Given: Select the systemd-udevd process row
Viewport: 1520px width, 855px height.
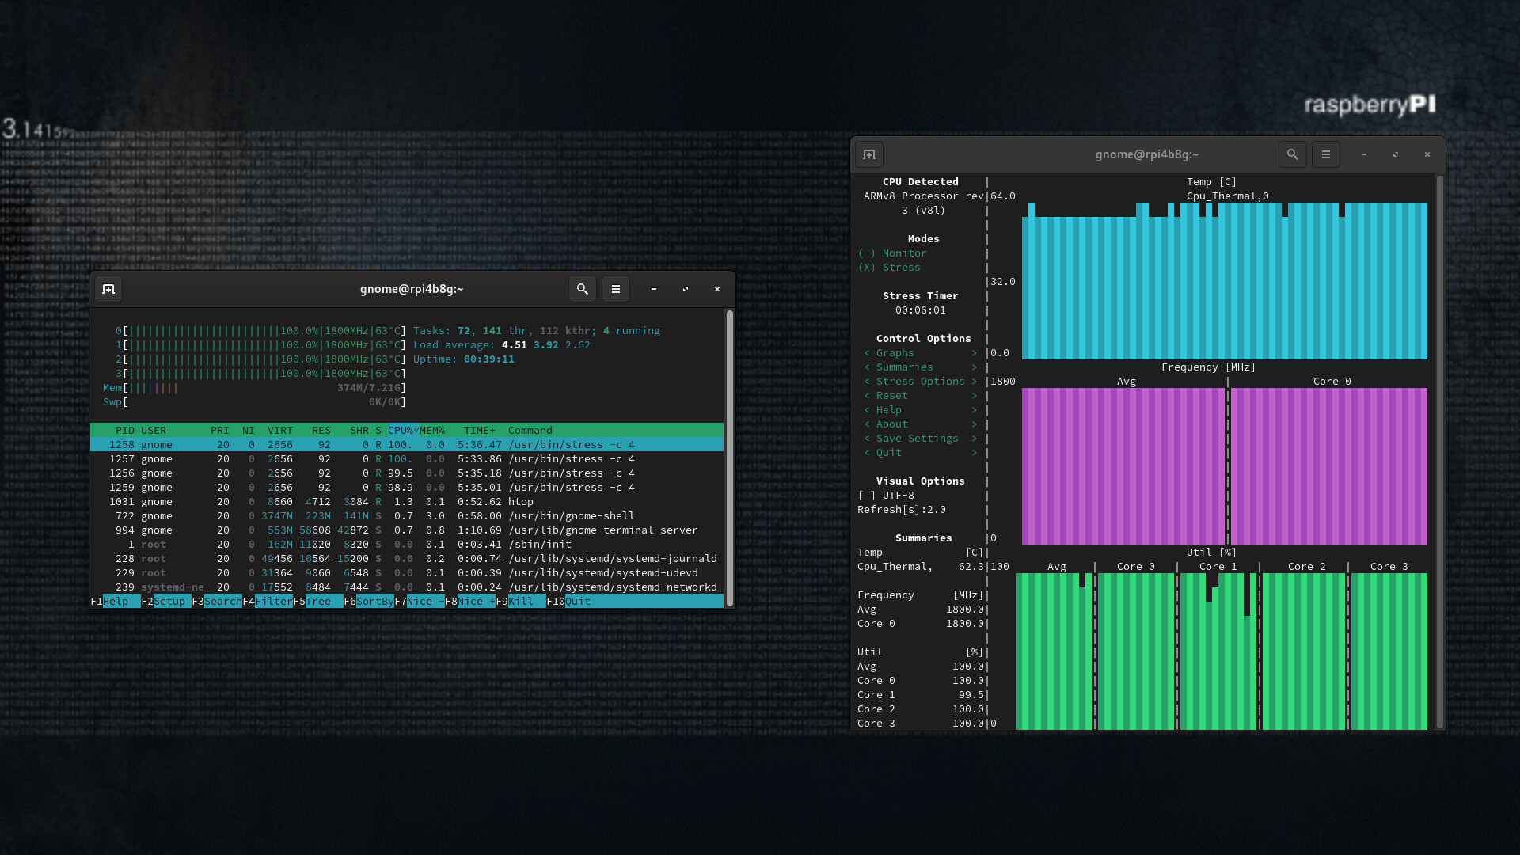Looking at the screenshot, I should coord(407,573).
